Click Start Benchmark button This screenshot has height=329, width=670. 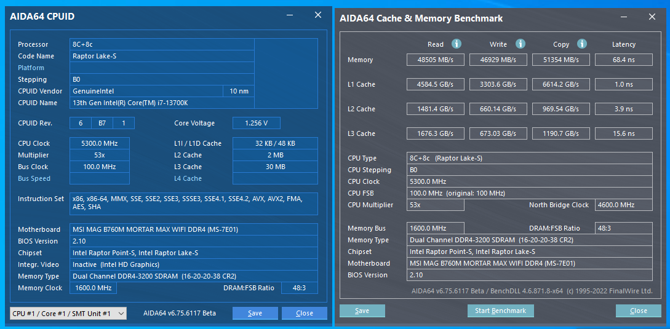coord(501,311)
